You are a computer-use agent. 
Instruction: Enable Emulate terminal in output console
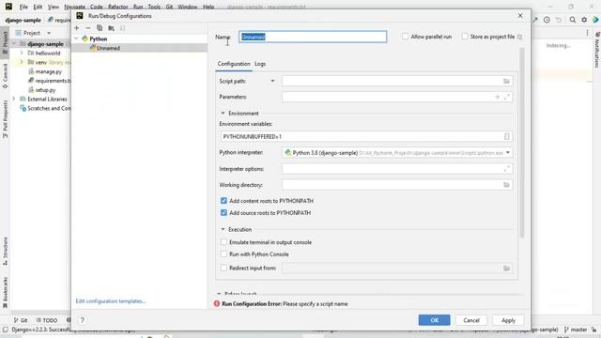(223, 242)
